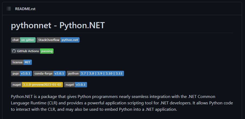Open the pypi v3.0.1 badge
This screenshot has height=119, width=245.
tap(21, 73)
